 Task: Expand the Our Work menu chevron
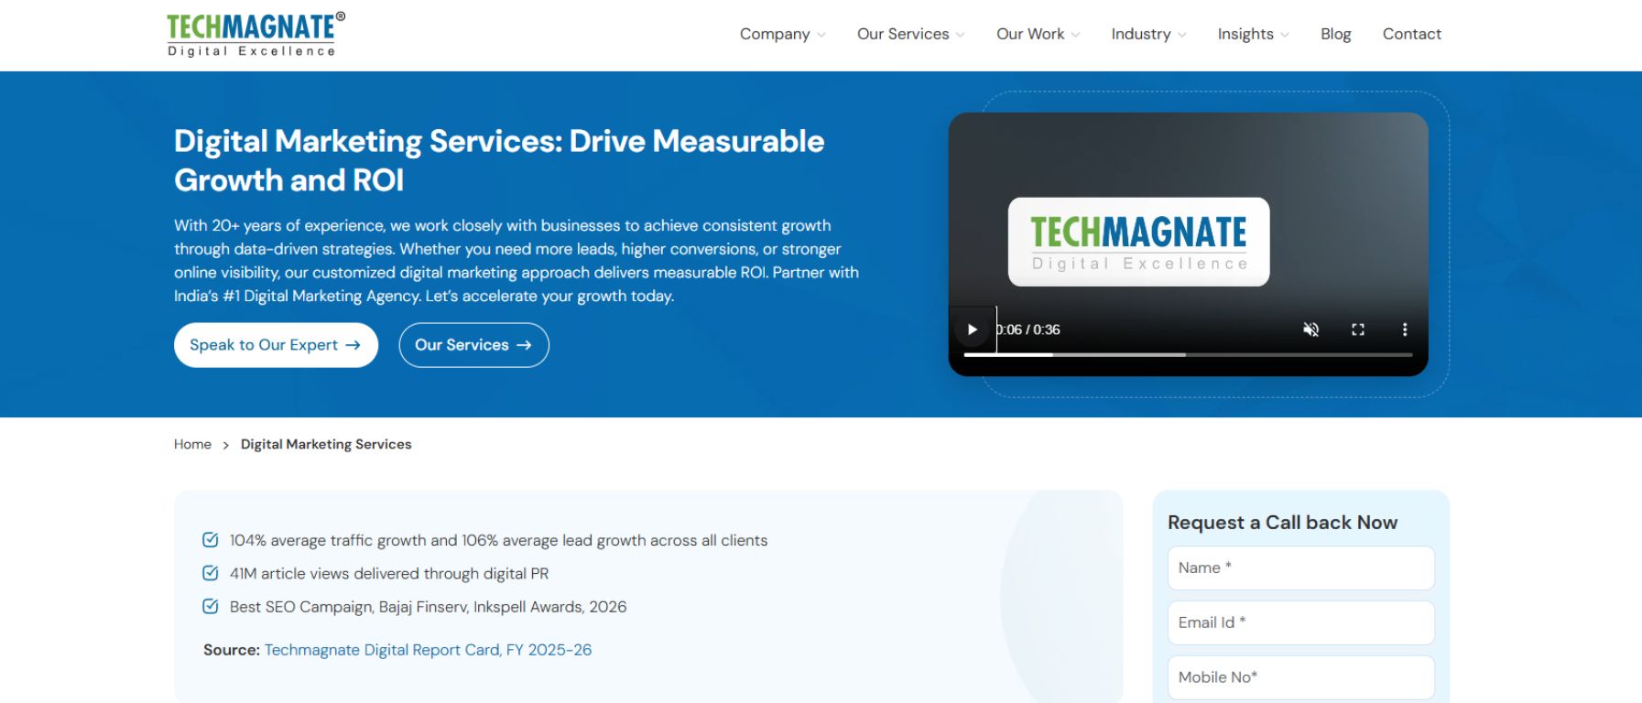click(1075, 36)
